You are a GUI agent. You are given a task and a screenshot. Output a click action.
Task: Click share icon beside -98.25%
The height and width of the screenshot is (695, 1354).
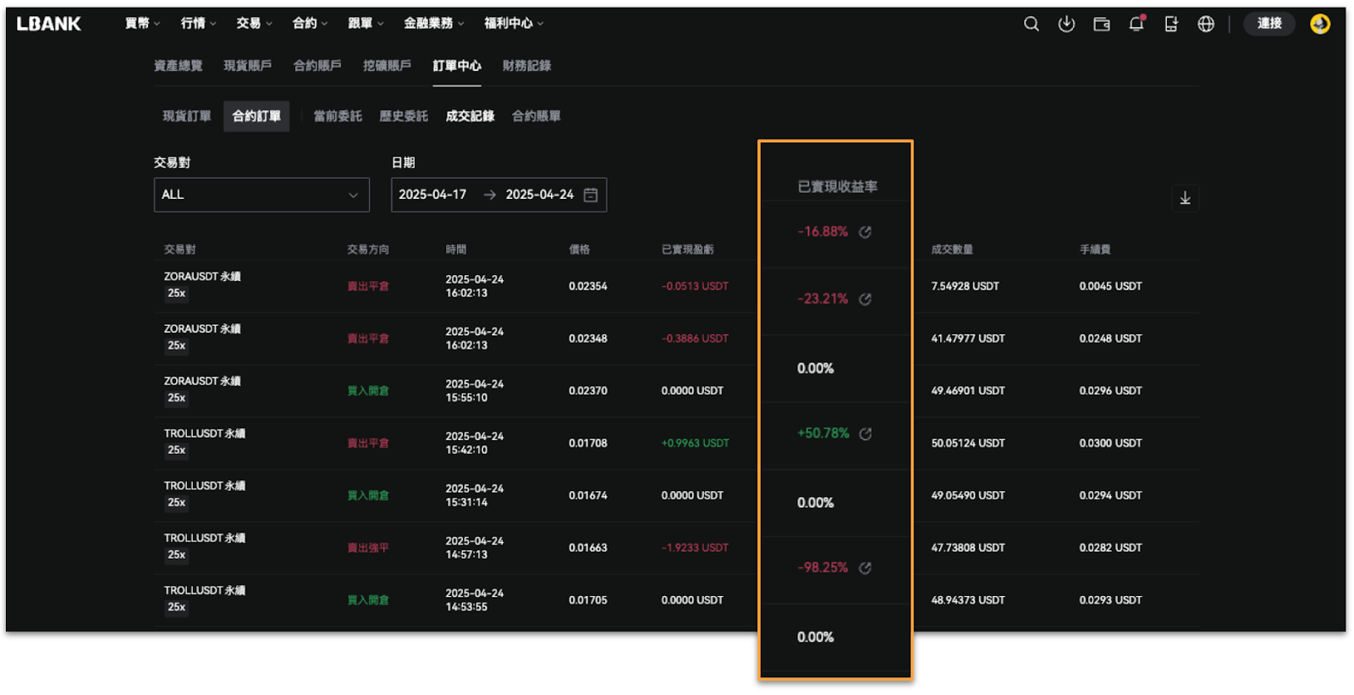[x=865, y=568]
